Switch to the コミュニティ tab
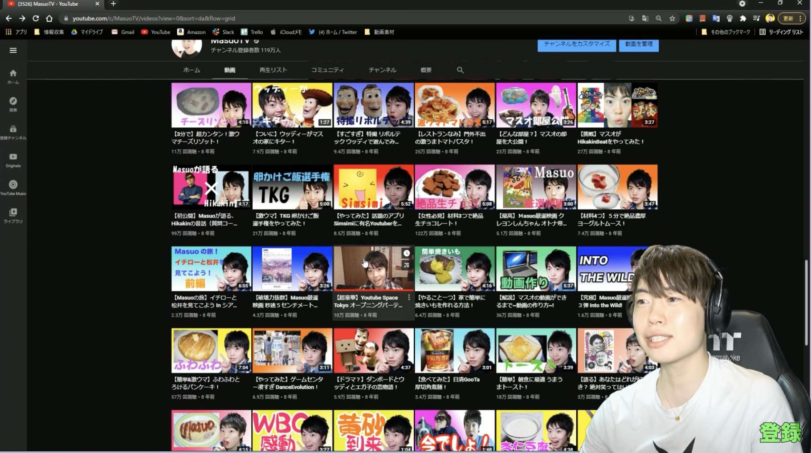 [x=327, y=70]
